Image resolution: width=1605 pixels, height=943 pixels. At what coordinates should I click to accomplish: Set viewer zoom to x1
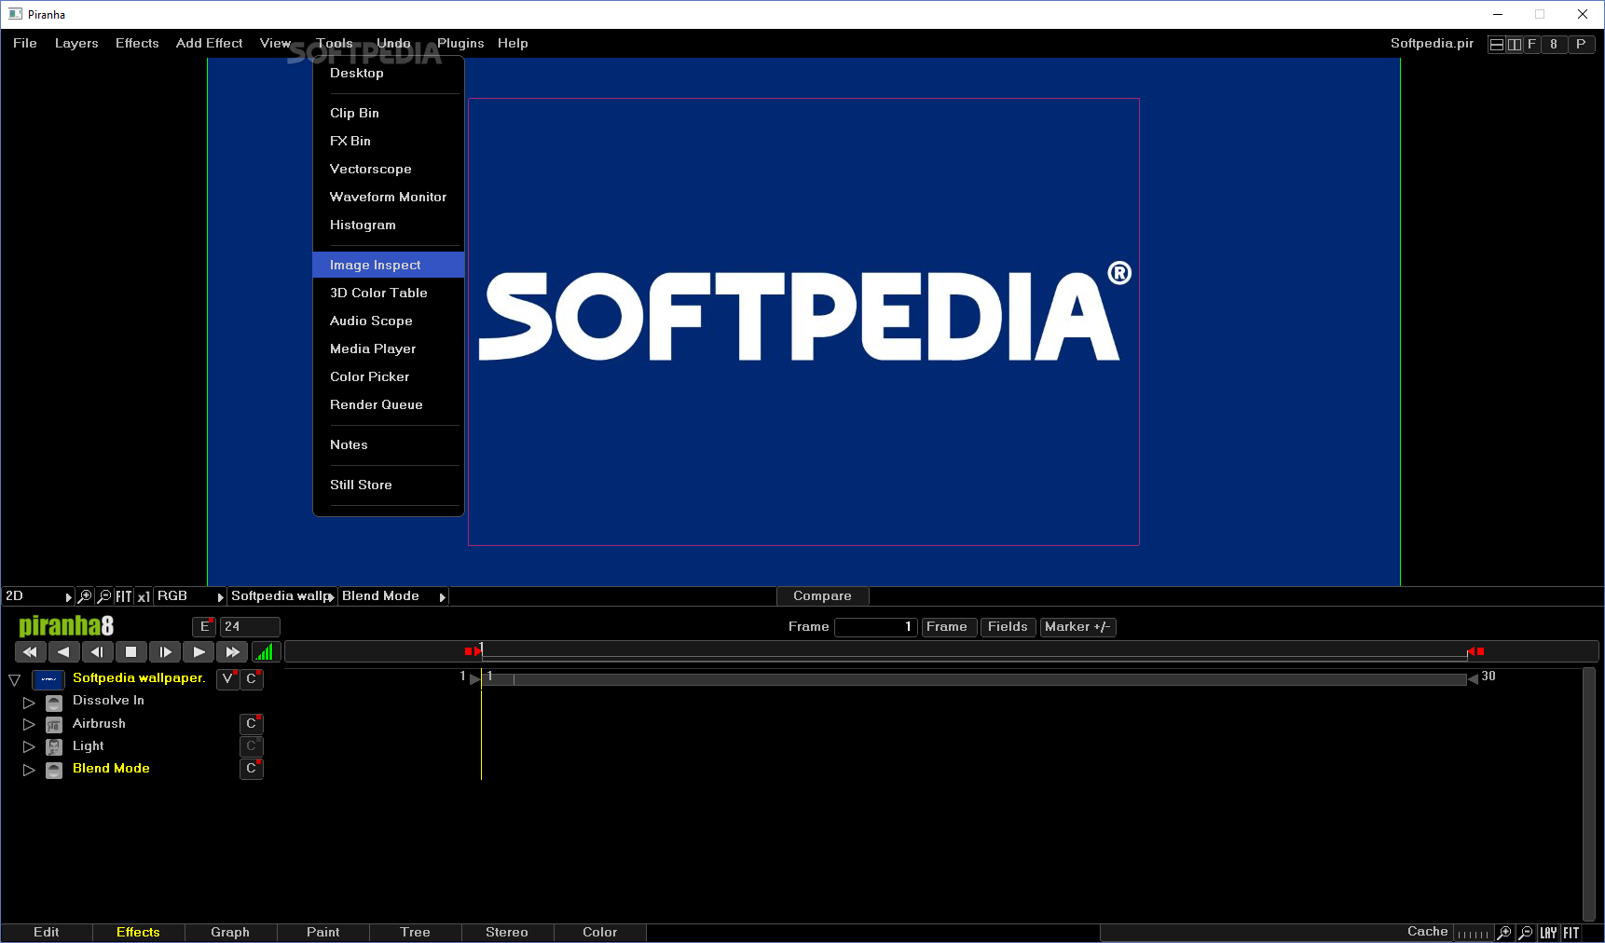(x=144, y=596)
